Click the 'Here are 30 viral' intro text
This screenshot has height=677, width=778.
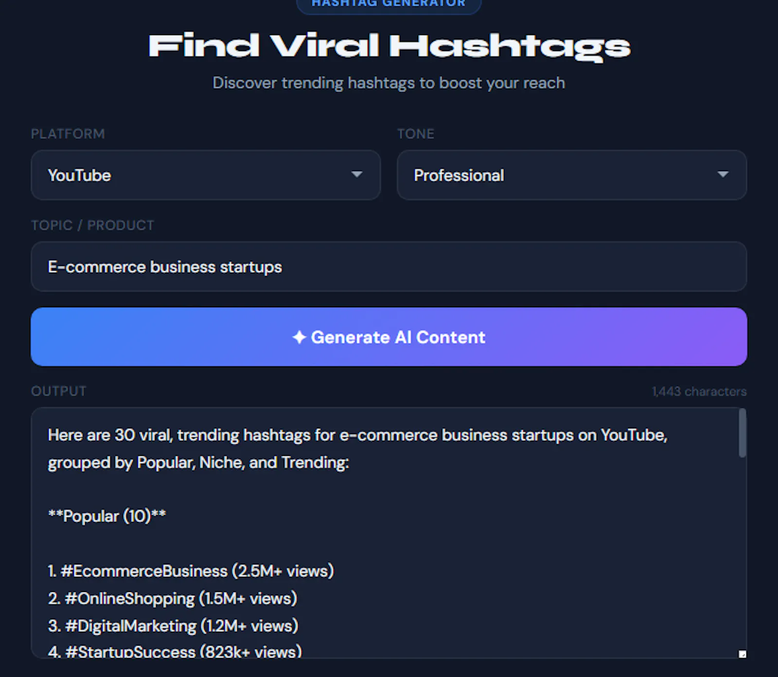click(x=357, y=449)
